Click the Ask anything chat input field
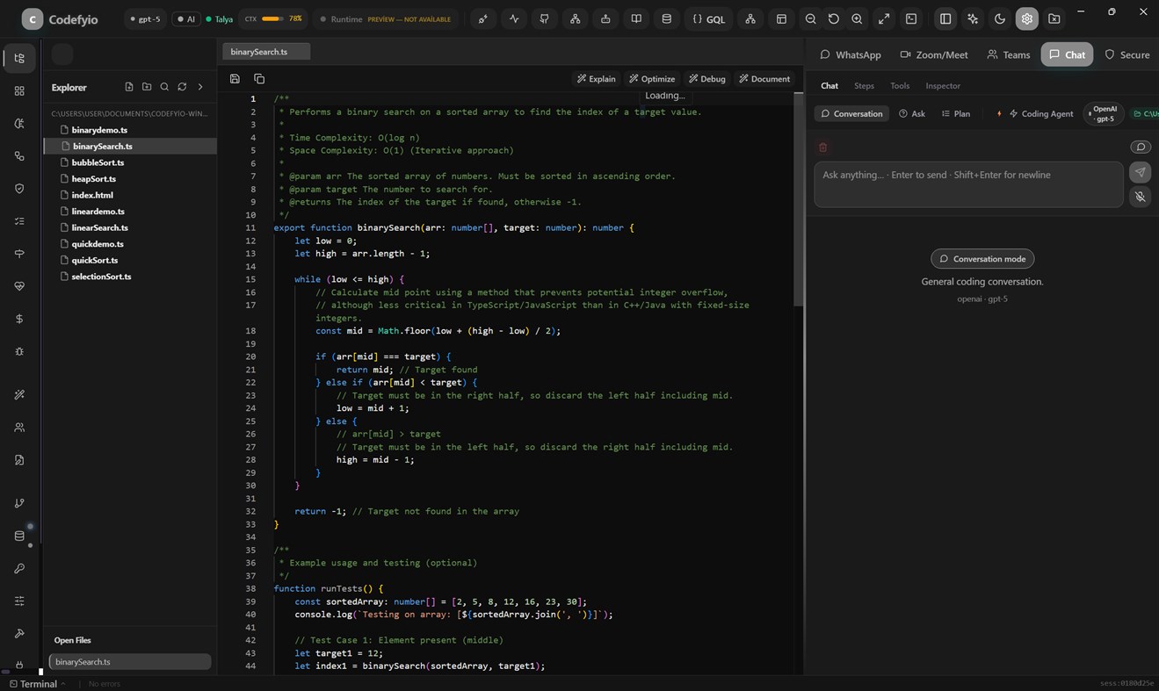The width and height of the screenshot is (1159, 691). [x=968, y=184]
